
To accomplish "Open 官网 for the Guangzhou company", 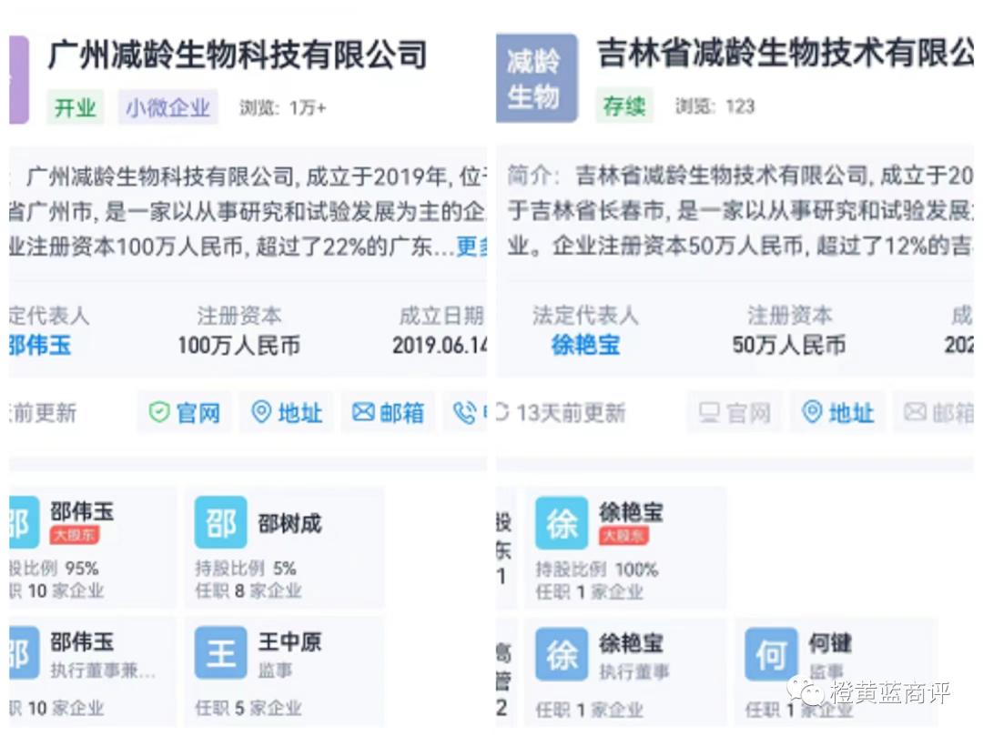I will (x=185, y=413).
